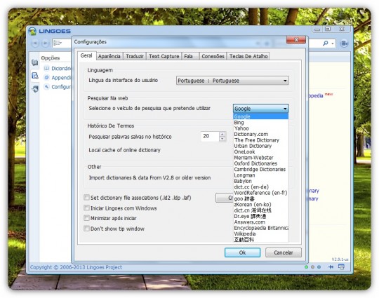Pick Merriam-Webster from the list

point(261,158)
